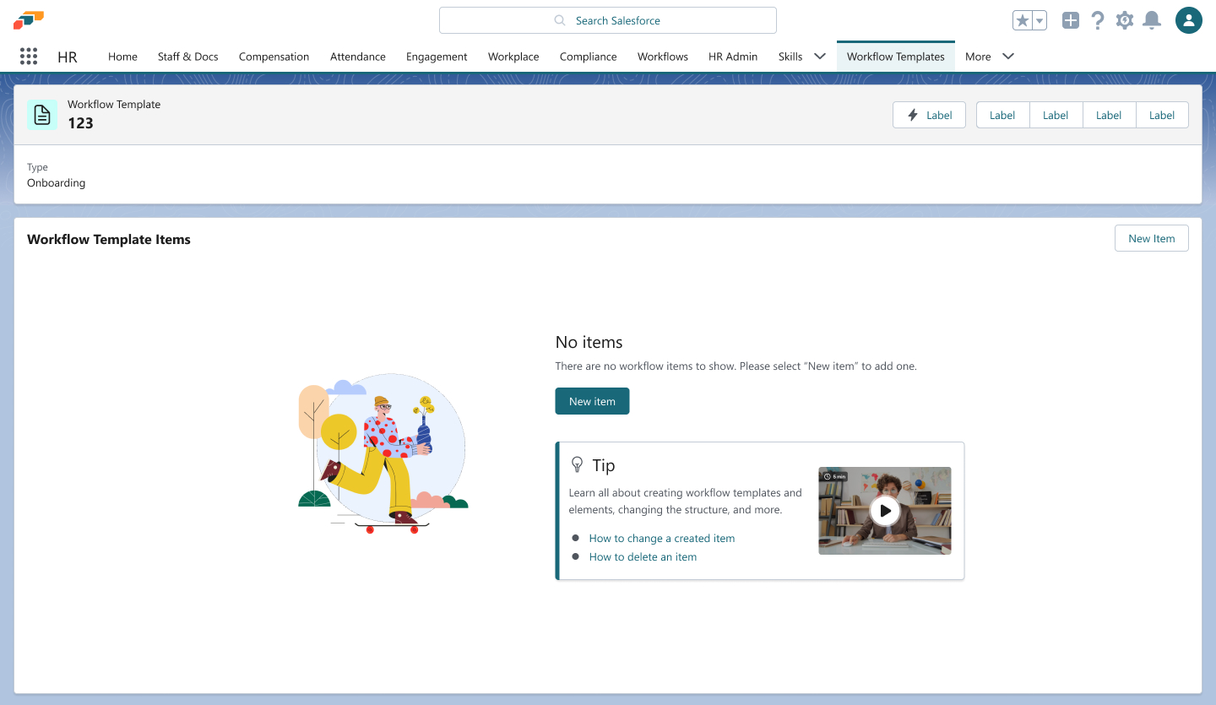The width and height of the screenshot is (1216, 705).
Task: Click the global actions plus icon
Action: [x=1071, y=21]
